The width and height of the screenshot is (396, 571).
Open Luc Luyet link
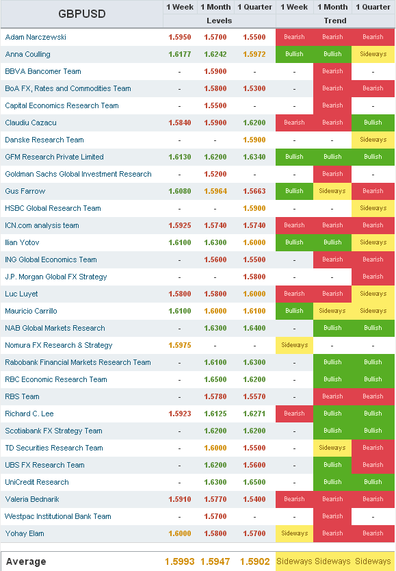coord(21,294)
